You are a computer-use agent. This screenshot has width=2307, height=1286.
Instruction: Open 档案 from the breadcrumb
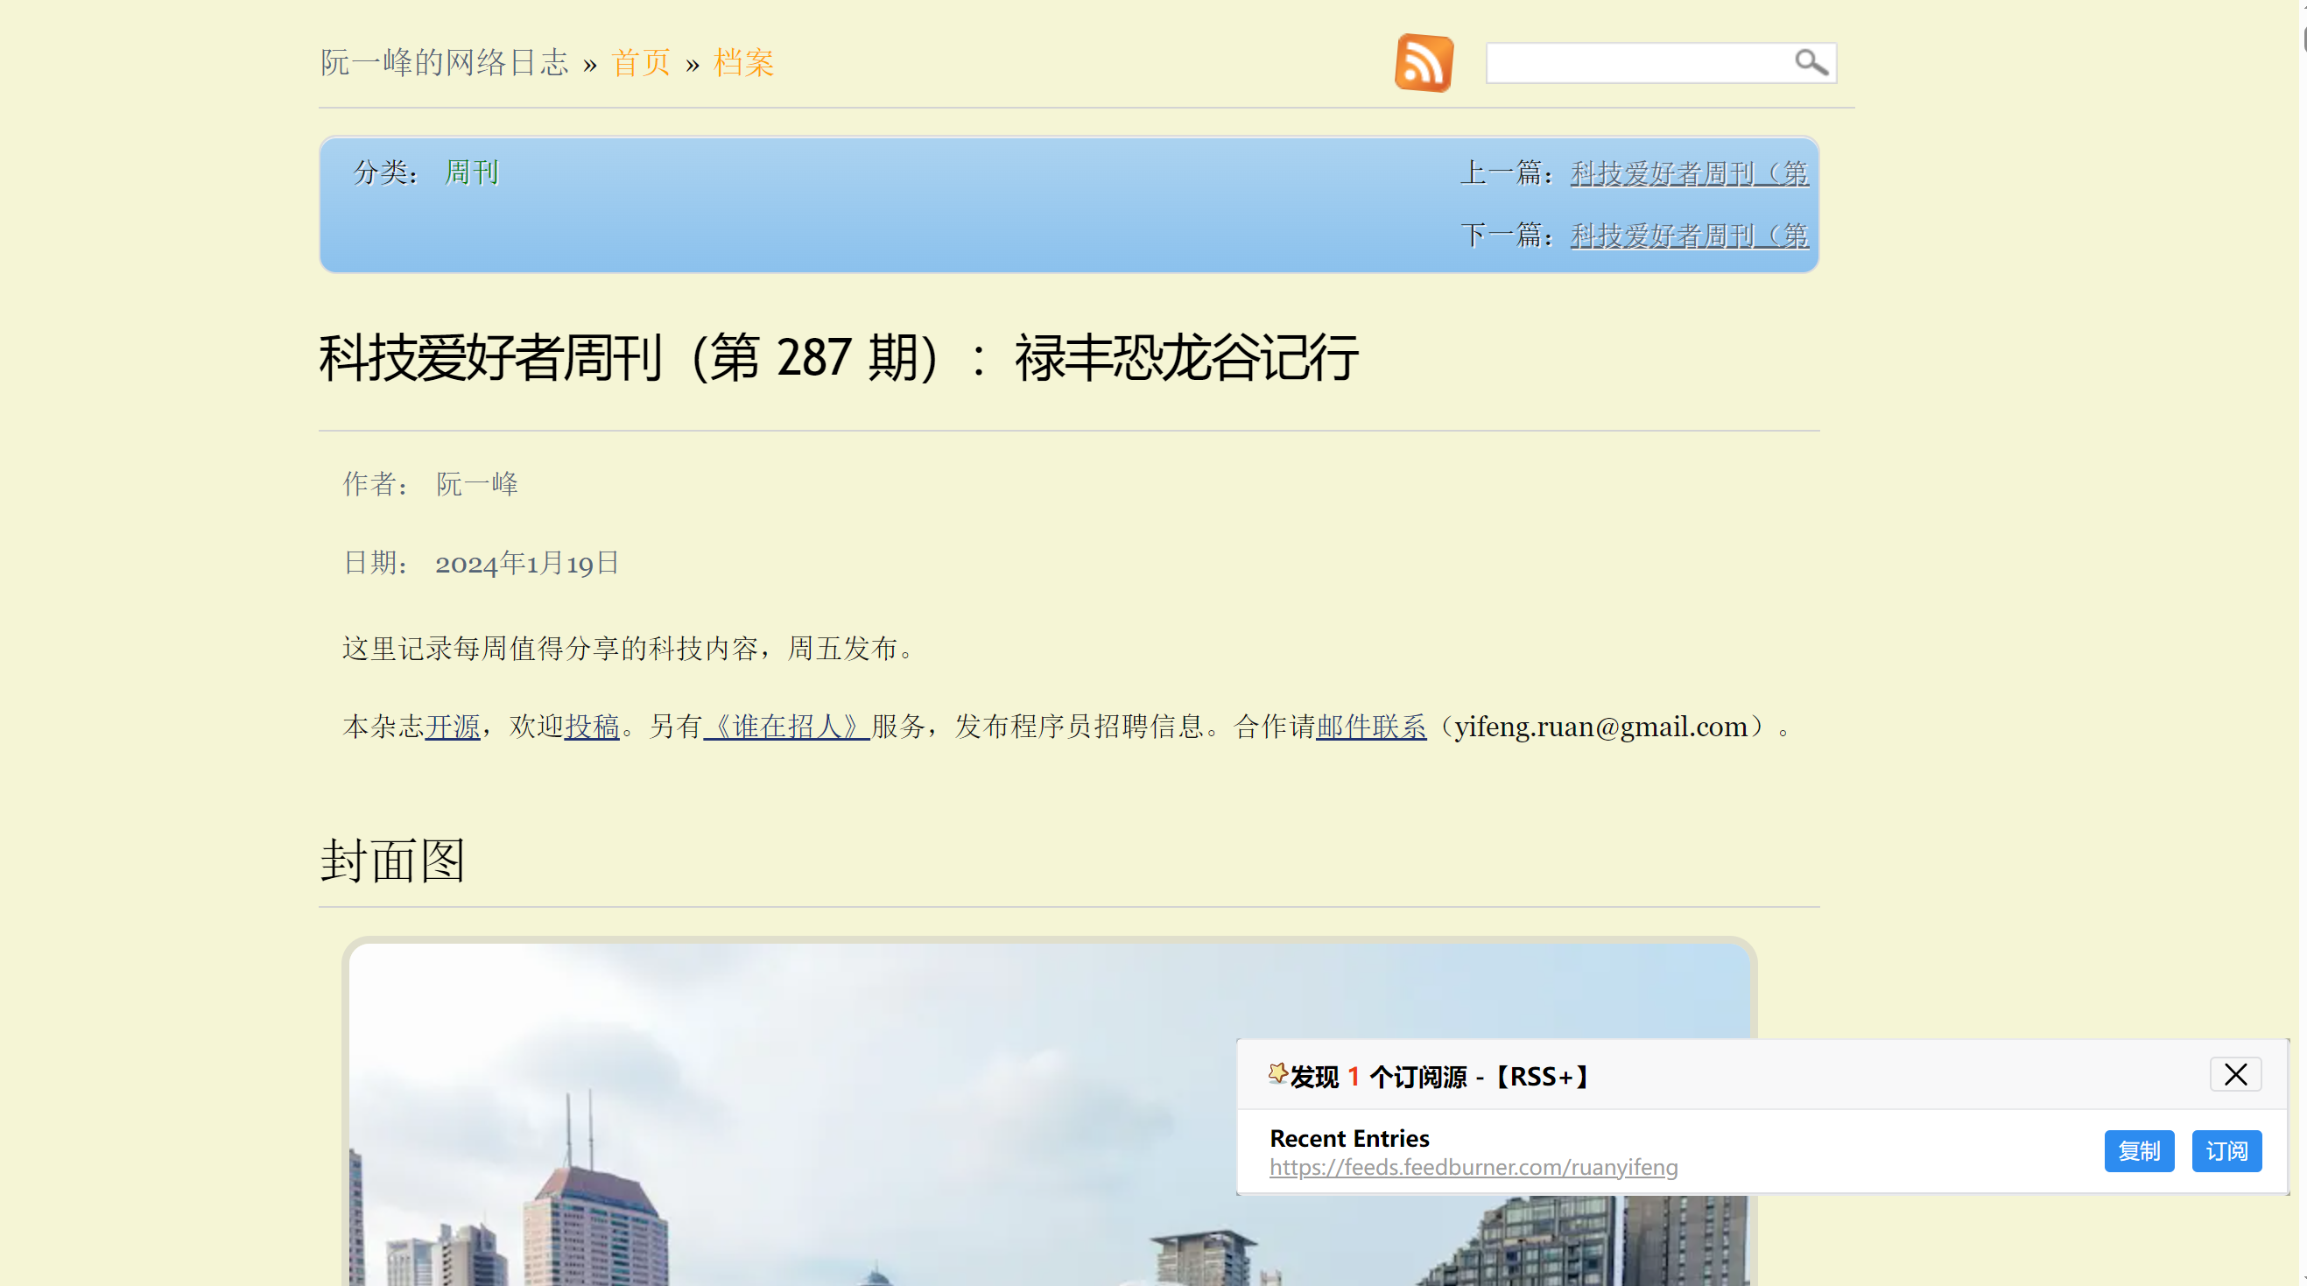pos(742,62)
